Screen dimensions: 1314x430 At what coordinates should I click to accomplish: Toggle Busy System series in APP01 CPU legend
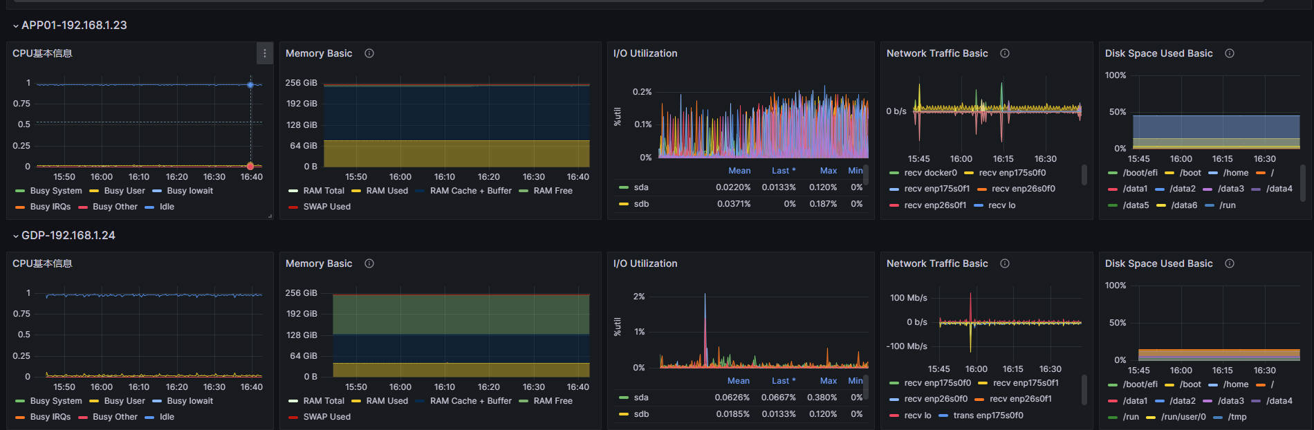(x=56, y=191)
